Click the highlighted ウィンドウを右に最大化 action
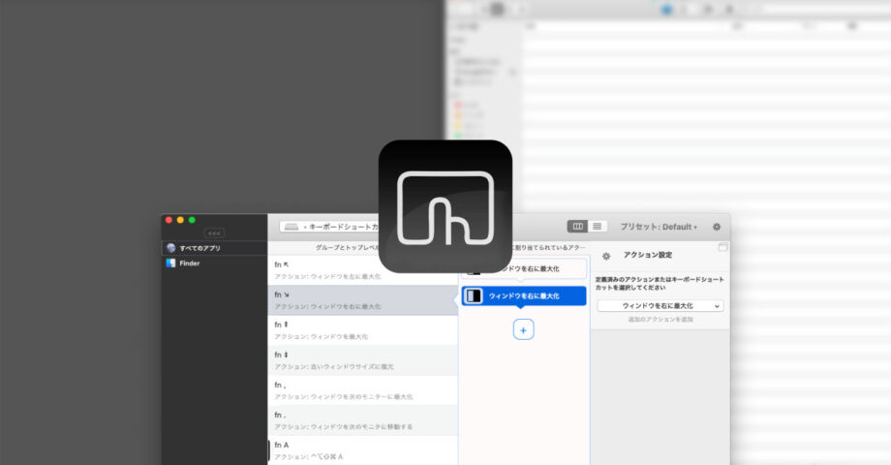The height and width of the screenshot is (465, 891). 523,296
